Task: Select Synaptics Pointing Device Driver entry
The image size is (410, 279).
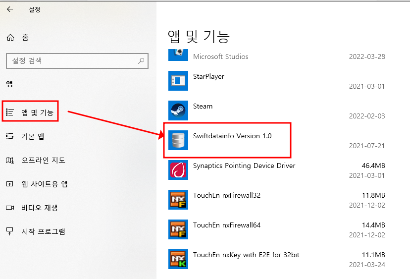Action: (x=244, y=166)
